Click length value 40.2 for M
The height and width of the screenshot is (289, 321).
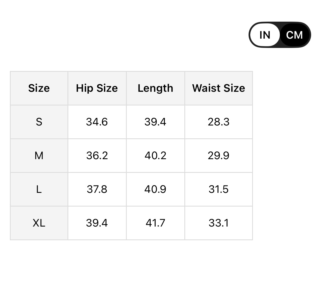click(x=155, y=156)
